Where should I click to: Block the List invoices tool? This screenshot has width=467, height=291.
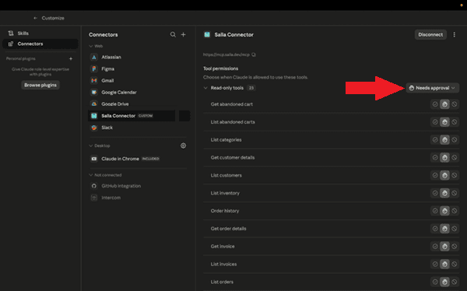[455, 265]
